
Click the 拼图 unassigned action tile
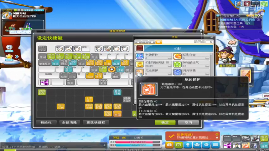pyautogui.click(x=117, y=113)
